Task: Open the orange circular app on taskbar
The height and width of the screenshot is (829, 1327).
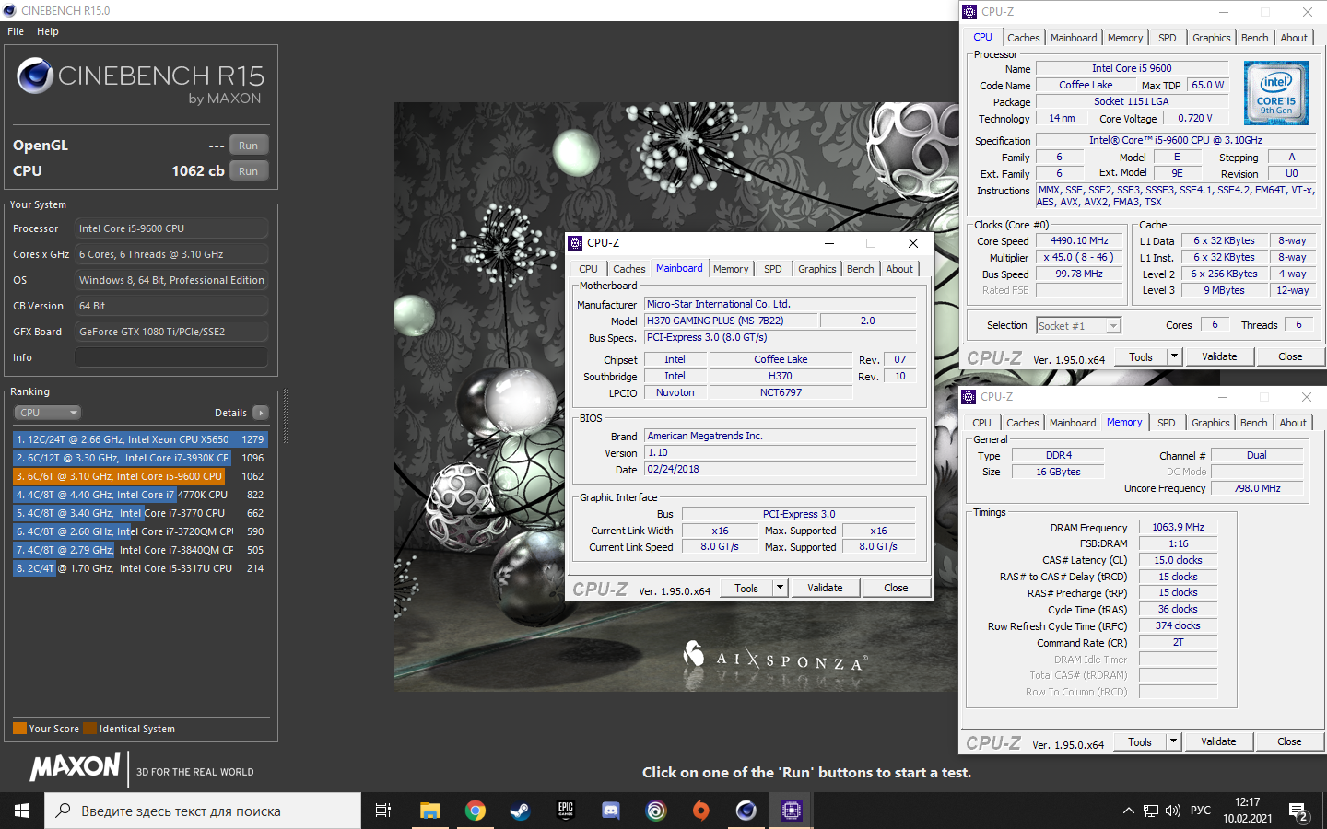Action: click(701, 811)
